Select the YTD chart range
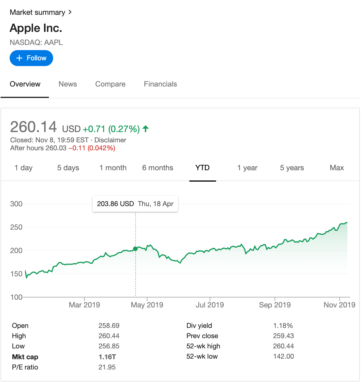Image resolution: width=361 pixels, height=382 pixels. coord(202,168)
